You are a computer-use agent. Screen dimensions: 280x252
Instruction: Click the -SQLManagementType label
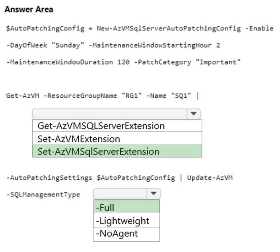point(43,194)
